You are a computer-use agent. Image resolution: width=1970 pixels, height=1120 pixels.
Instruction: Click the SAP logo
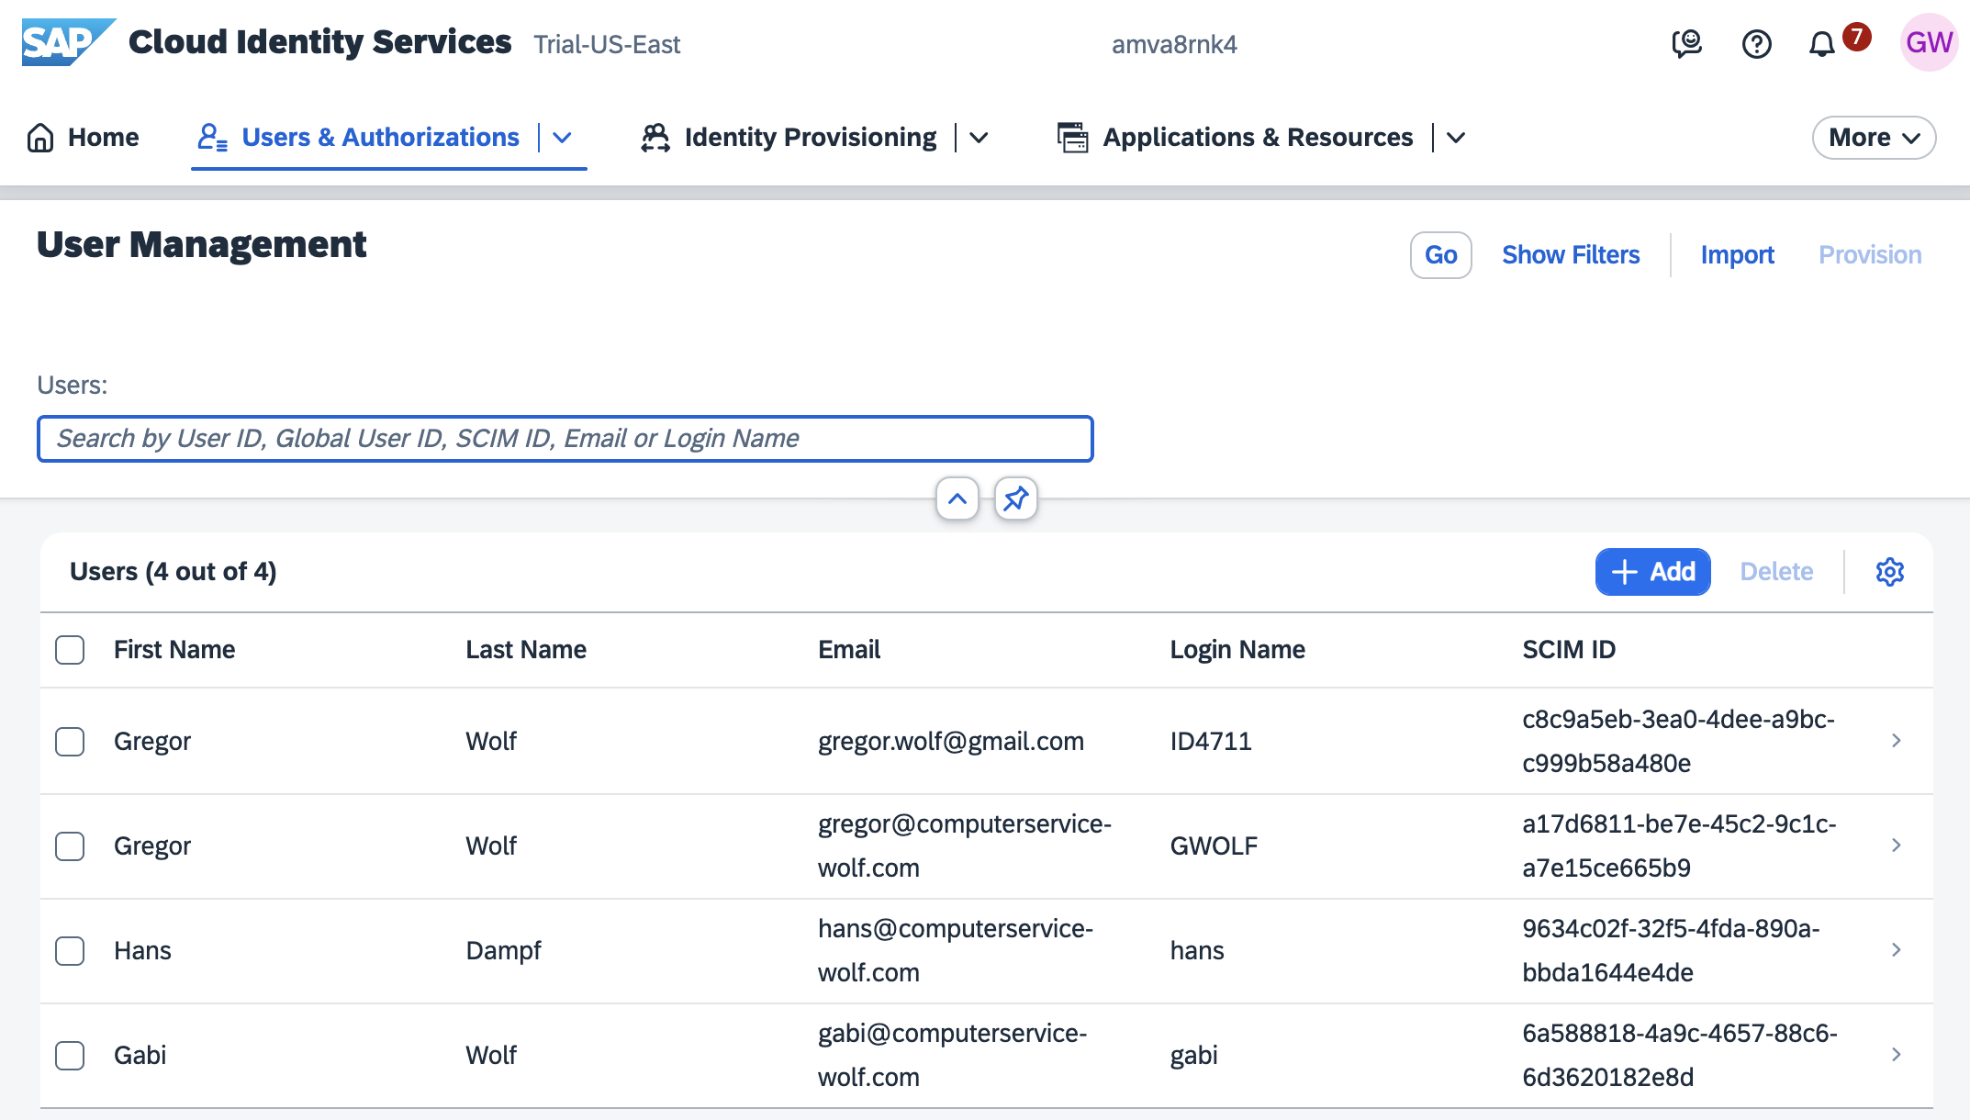point(69,42)
